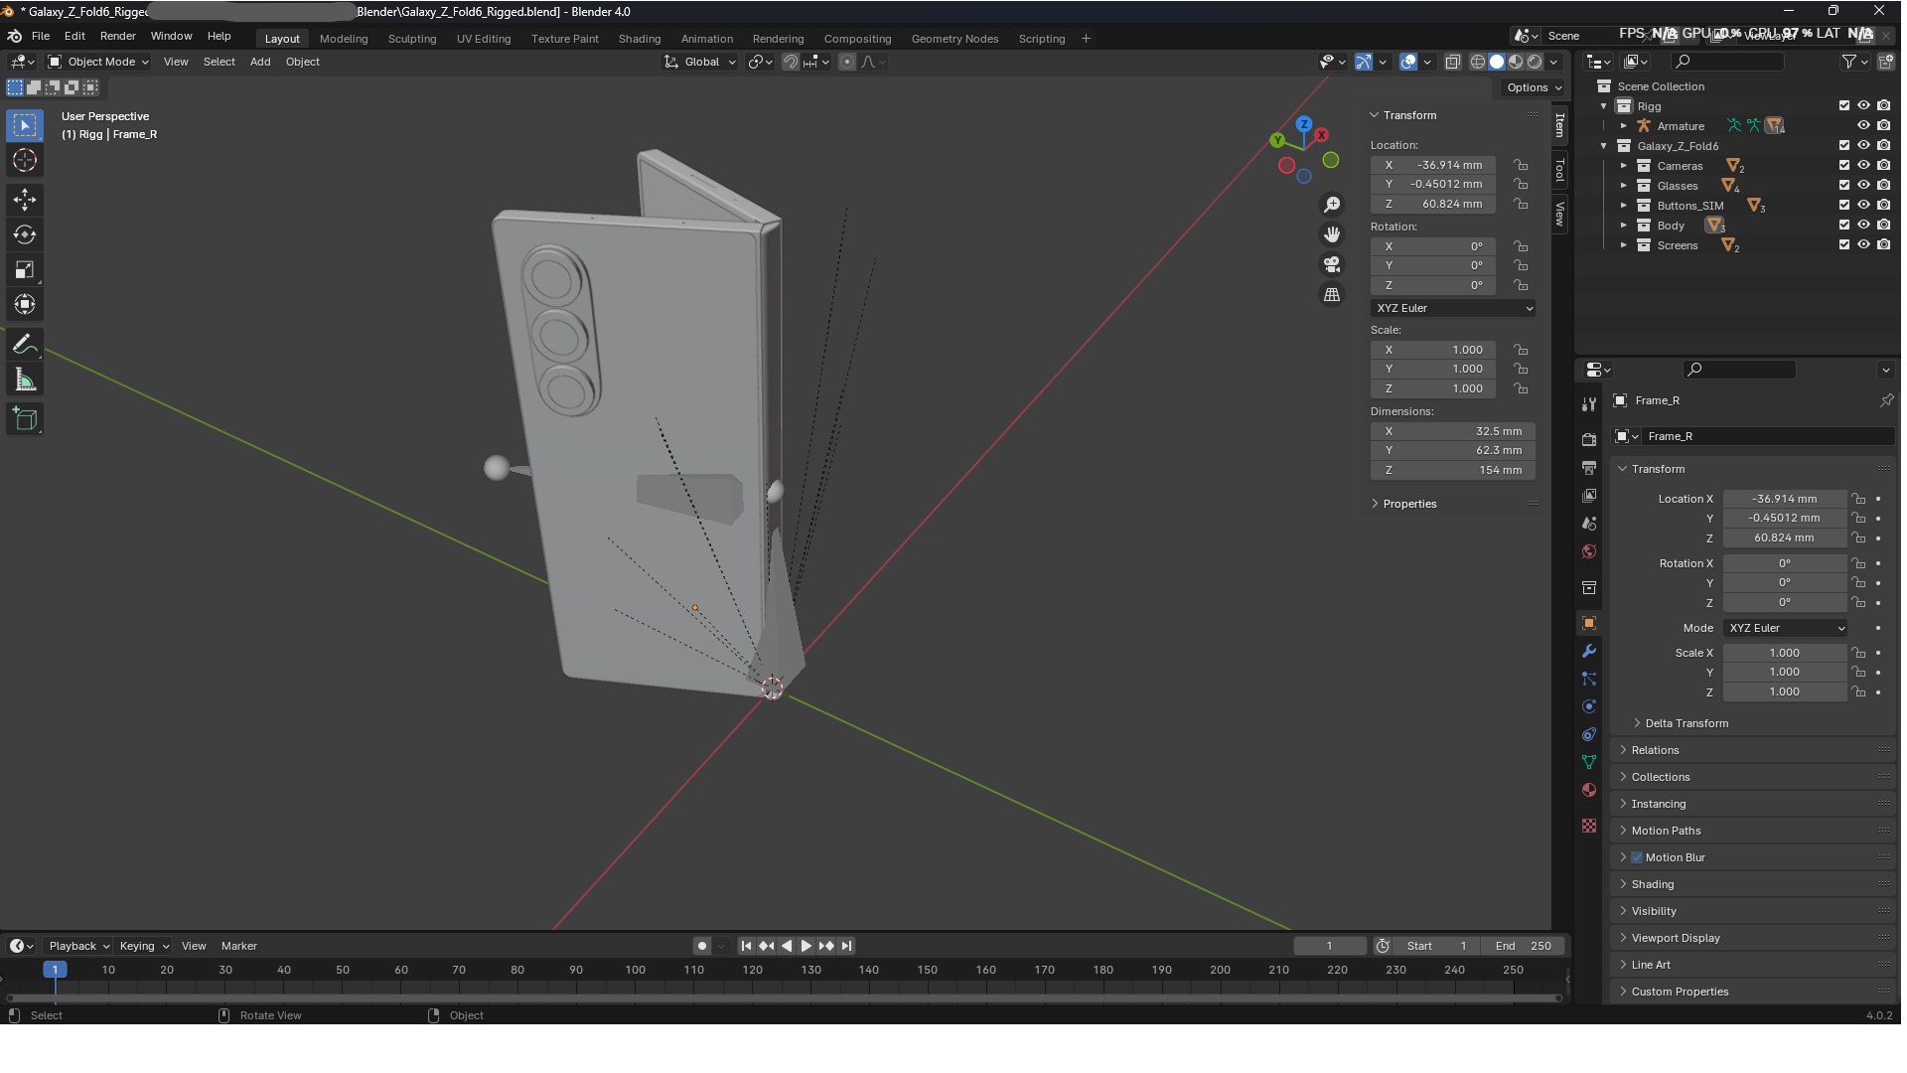Viewport: 1907px width, 1073px height.
Task: Toggle the Motion Blur checkbox
Action: click(x=1637, y=857)
